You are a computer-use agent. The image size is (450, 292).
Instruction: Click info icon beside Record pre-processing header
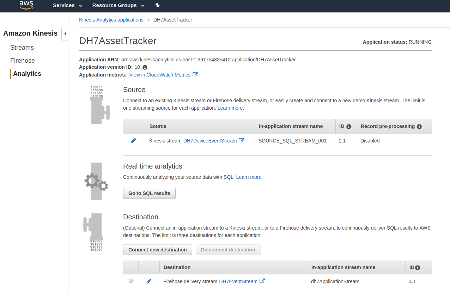pos(419,126)
